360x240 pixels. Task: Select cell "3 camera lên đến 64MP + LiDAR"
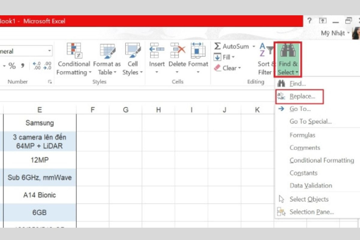(x=40, y=141)
